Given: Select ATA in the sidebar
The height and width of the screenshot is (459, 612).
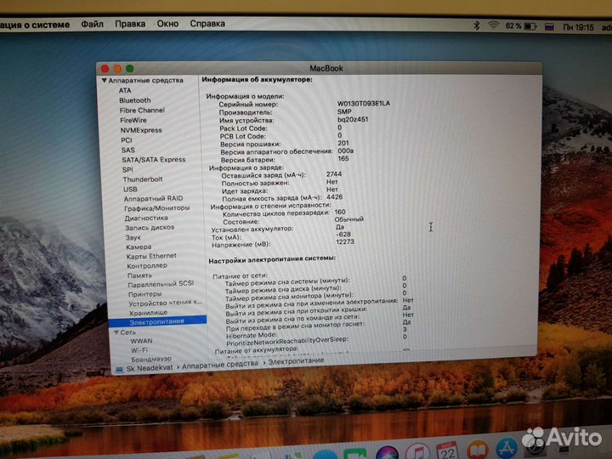Looking at the screenshot, I should [x=125, y=91].
